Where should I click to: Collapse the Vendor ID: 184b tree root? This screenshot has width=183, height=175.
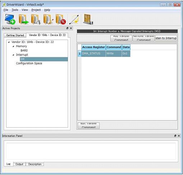[9, 42]
